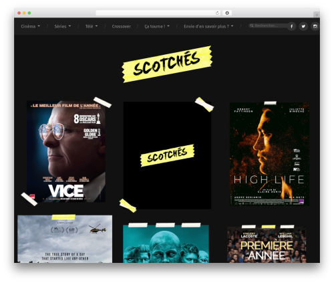This screenshot has height=283, width=334.
Task: Open the Facebook social icon
Action: pyautogui.click(x=291, y=26)
